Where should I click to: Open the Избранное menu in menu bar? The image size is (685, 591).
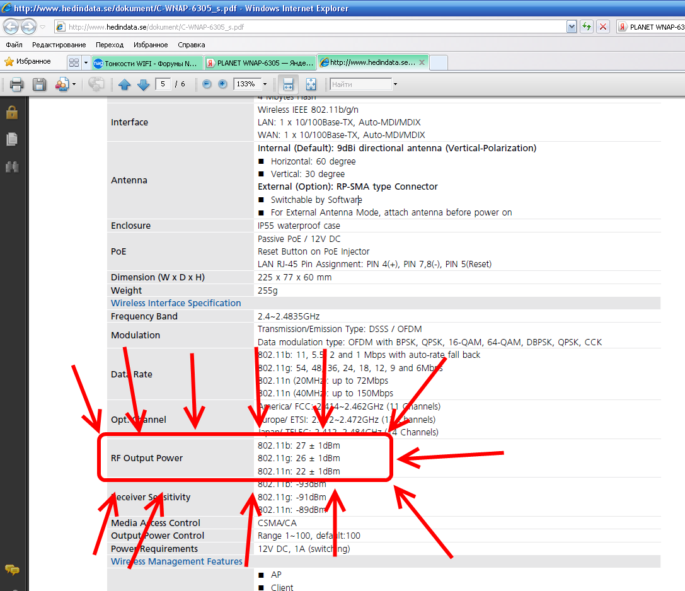tap(151, 45)
